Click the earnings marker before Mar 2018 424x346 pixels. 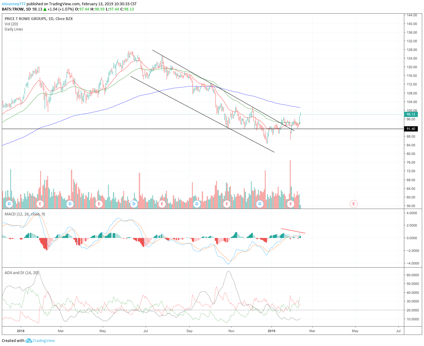click(x=40, y=204)
